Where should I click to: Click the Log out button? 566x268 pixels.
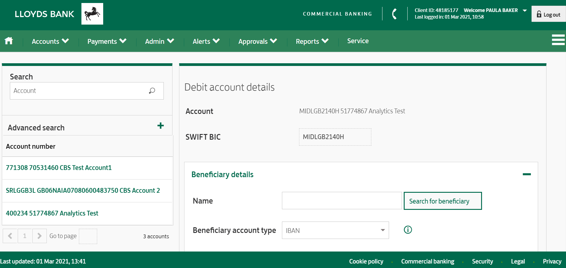[549, 14]
